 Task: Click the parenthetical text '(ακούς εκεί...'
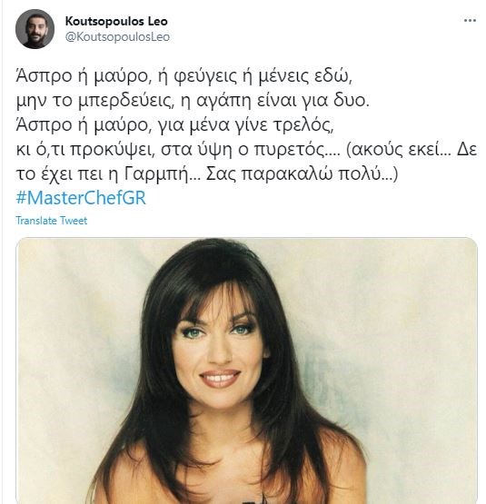click(x=398, y=150)
